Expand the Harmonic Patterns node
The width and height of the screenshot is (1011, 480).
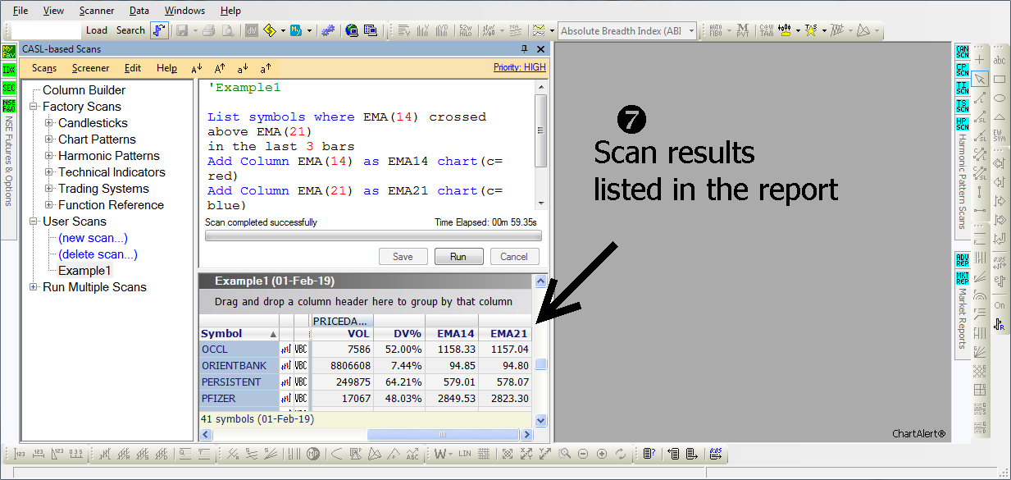point(49,156)
